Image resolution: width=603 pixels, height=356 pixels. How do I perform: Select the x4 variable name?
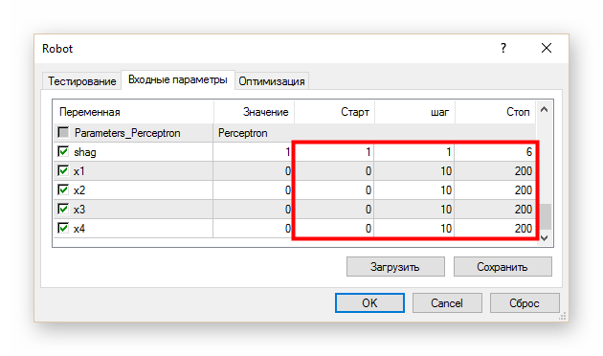pyautogui.click(x=79, y=229)
